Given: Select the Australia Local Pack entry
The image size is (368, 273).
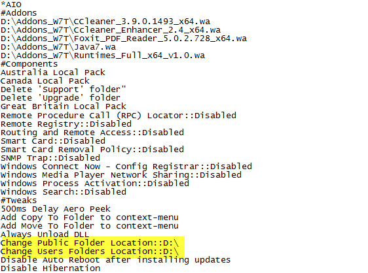Looking at the screenshot, I should pos(53,72).
